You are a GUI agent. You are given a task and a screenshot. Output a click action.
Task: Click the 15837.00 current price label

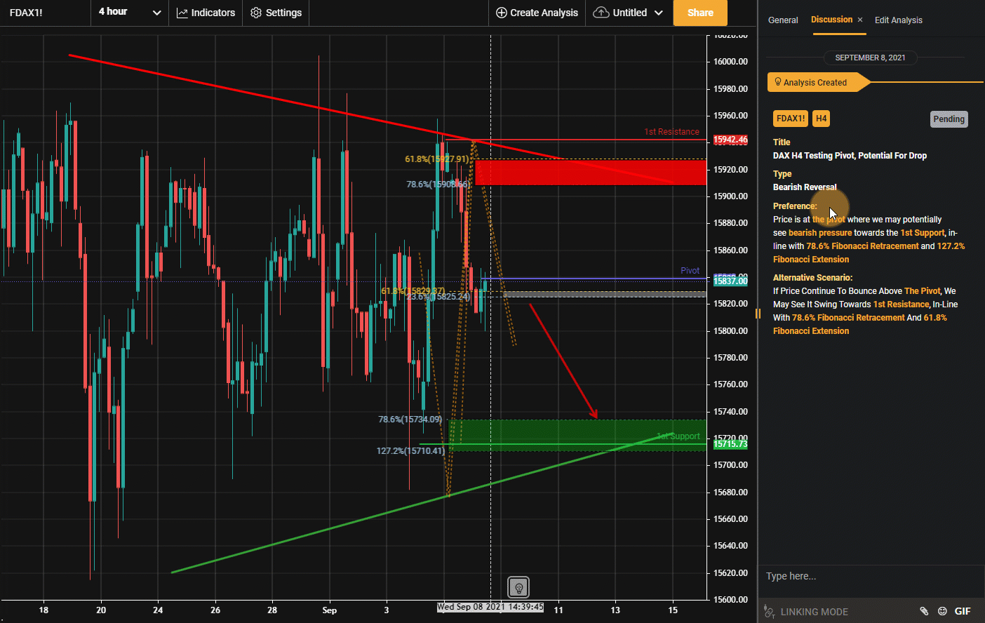tap(730, 281)
